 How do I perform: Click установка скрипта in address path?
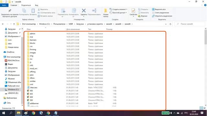pyautogui.click(x=95, y=24)
